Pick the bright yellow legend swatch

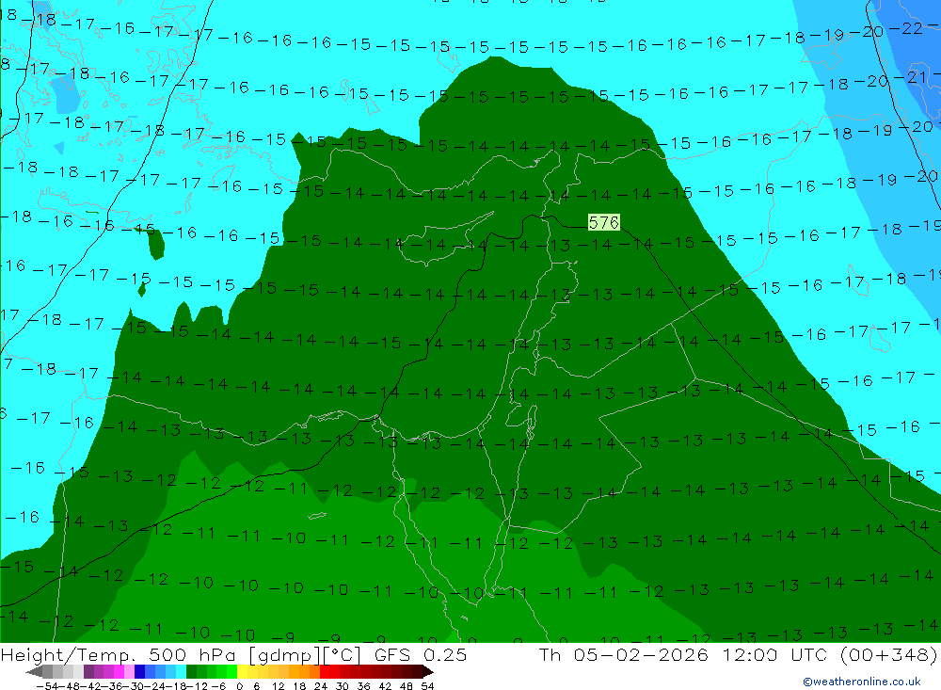[x=243, y=672]
